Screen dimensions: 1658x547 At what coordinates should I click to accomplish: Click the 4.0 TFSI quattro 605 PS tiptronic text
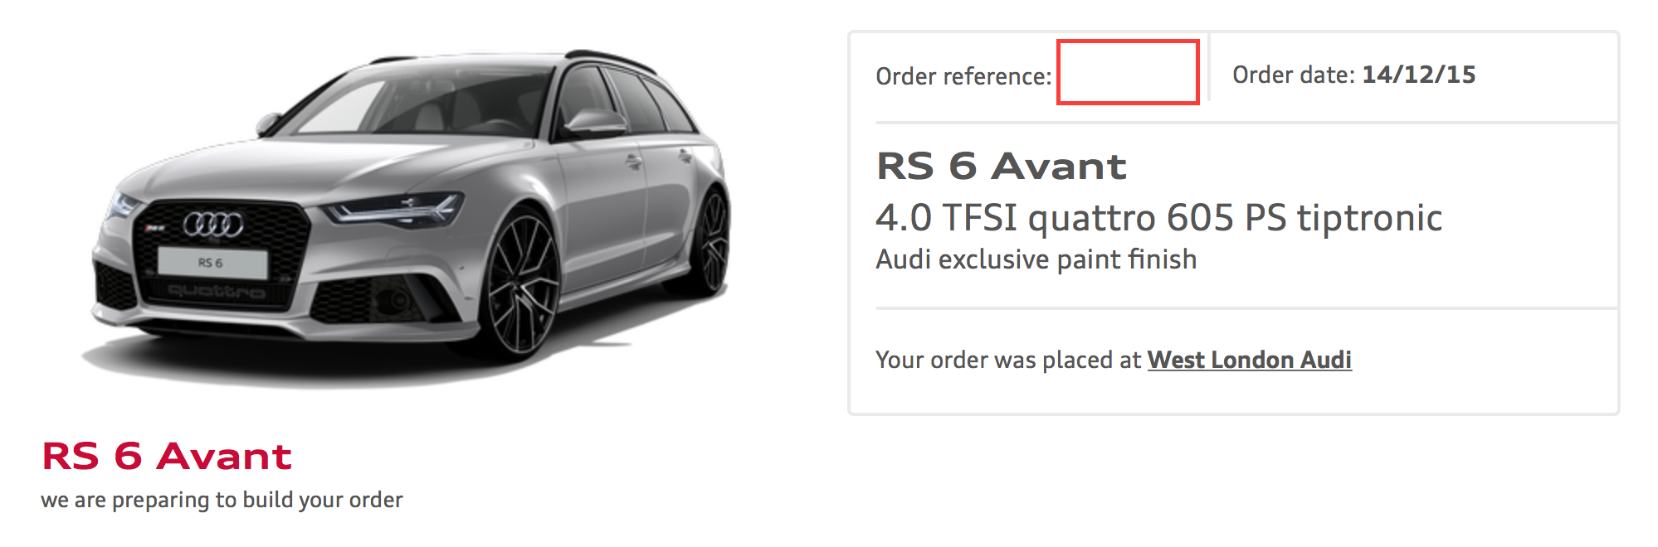coord(1158,218)
